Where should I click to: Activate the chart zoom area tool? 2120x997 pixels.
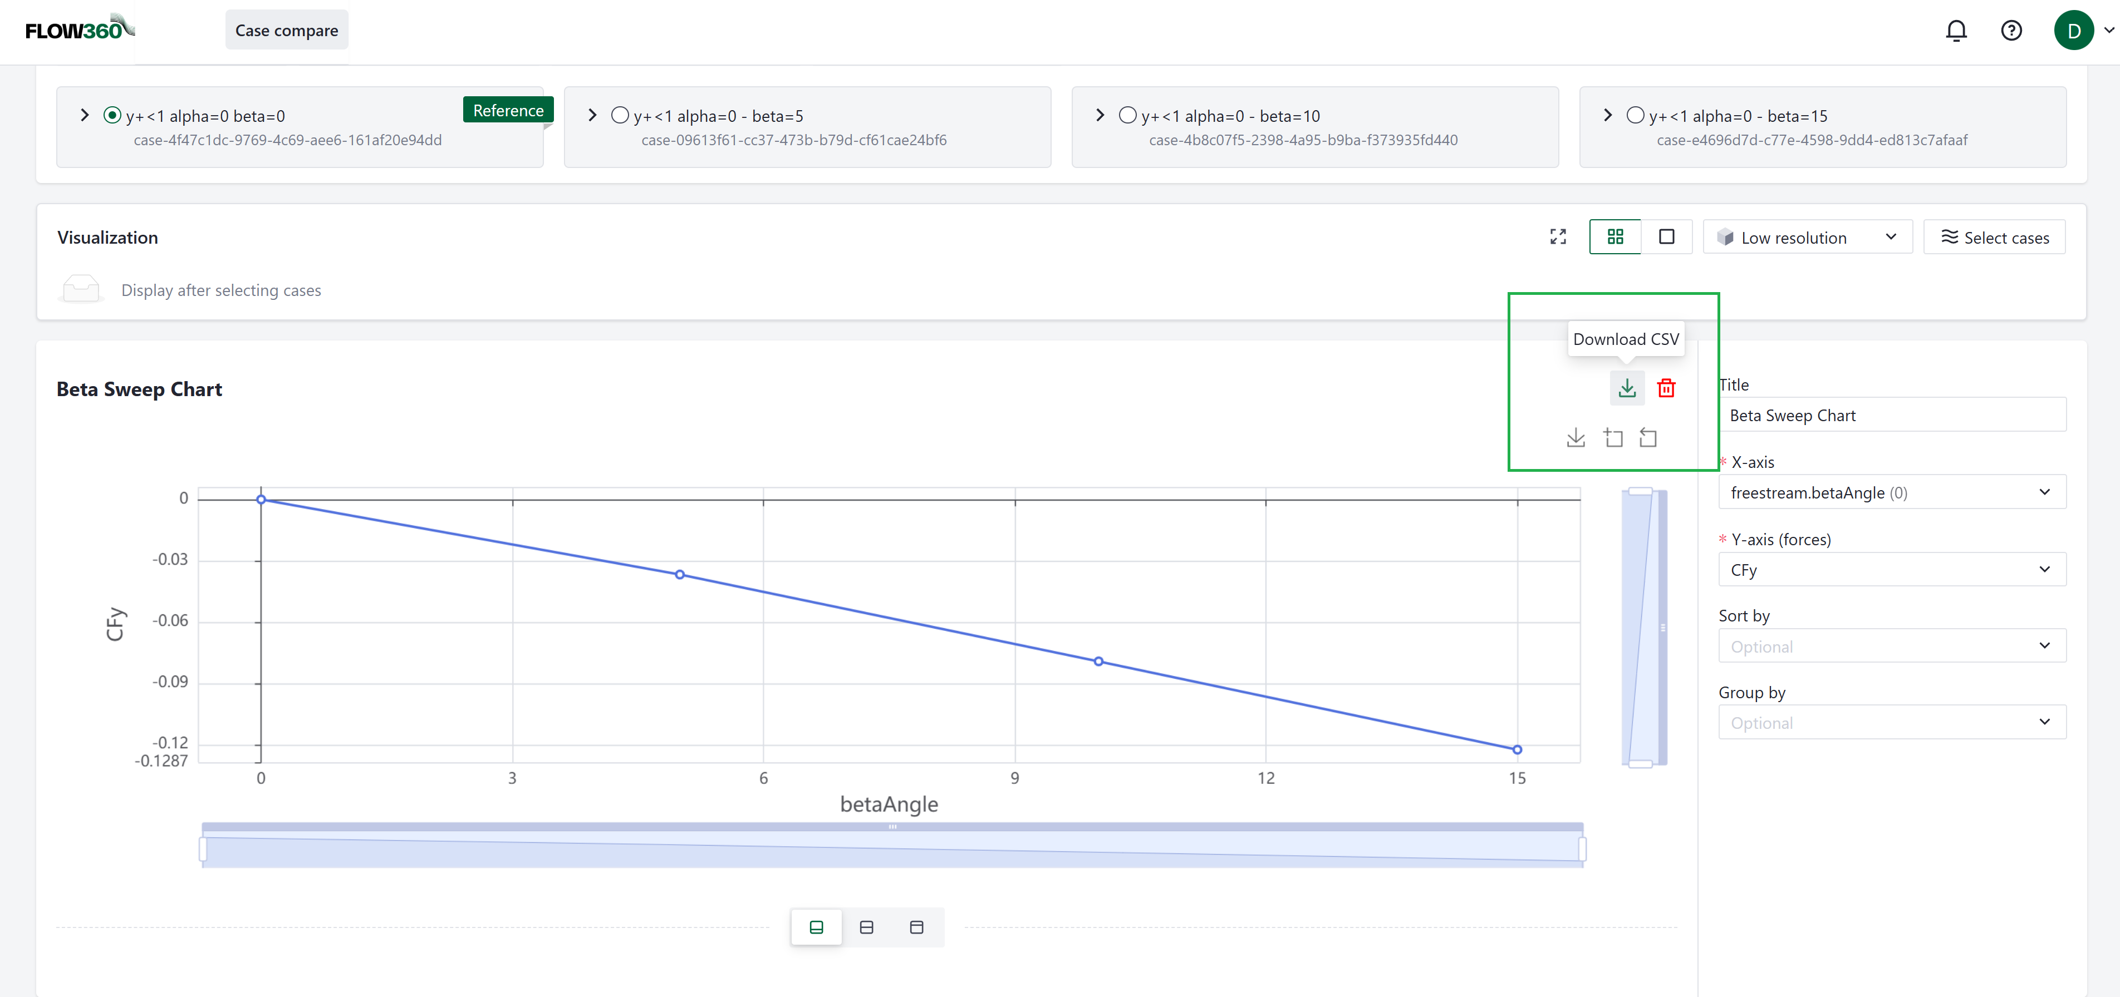pos(1613,438)
